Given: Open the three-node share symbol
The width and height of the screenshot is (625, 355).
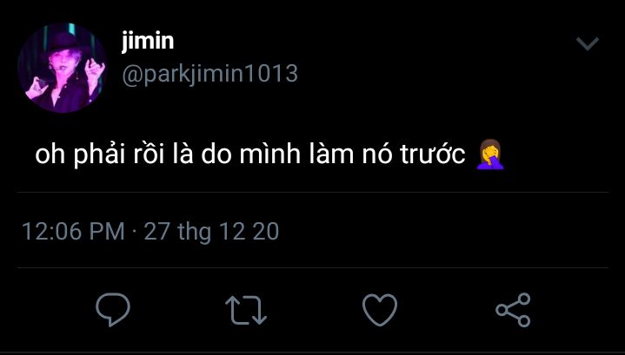Looking at the screenshot, I should (513, 310).
